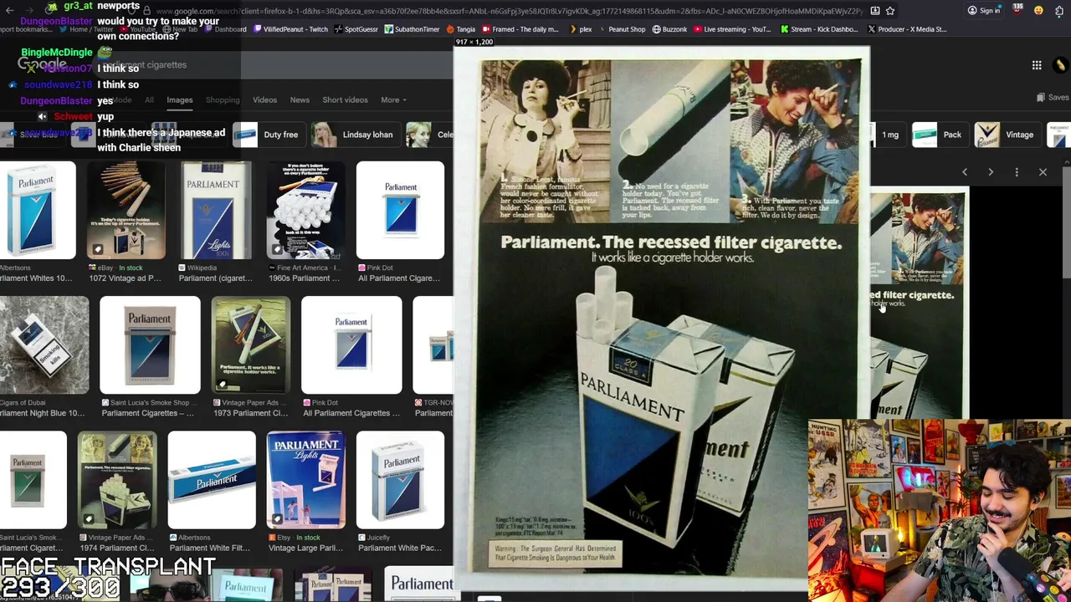Screen dimensions: 1071x602
Task: Select the Lindsay lohan filter chip
Action: [x=355, y=135]
